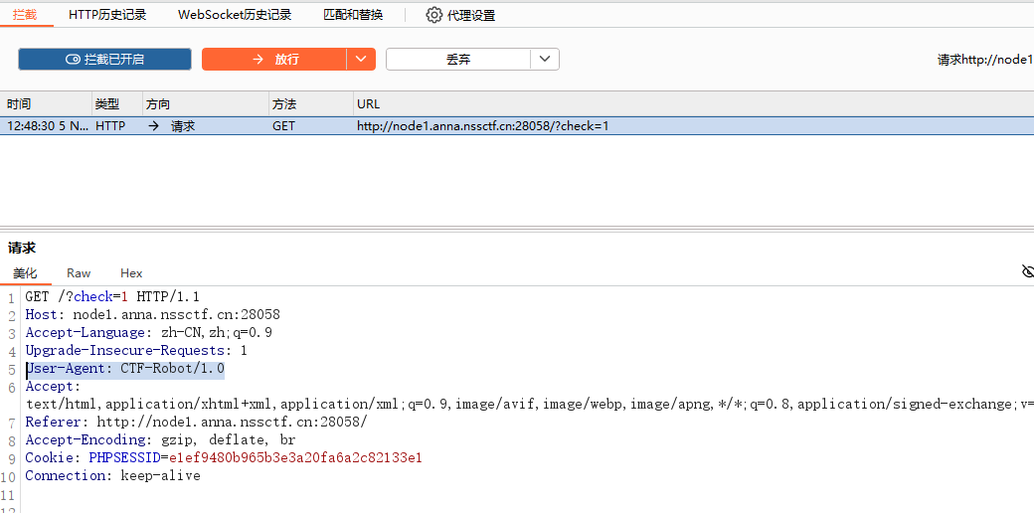Viewport: 1034px width, 513px height.
Task: Click the User-Agent line in the request editor
Action: click(125, 369)
